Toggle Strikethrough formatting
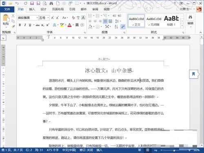 (x=38, y=25)
